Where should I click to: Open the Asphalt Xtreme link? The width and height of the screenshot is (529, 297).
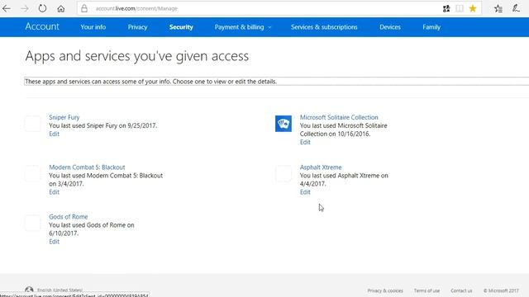(321, 167)
